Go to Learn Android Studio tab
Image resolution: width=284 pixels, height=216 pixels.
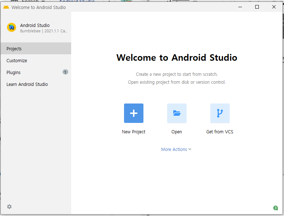36,84
